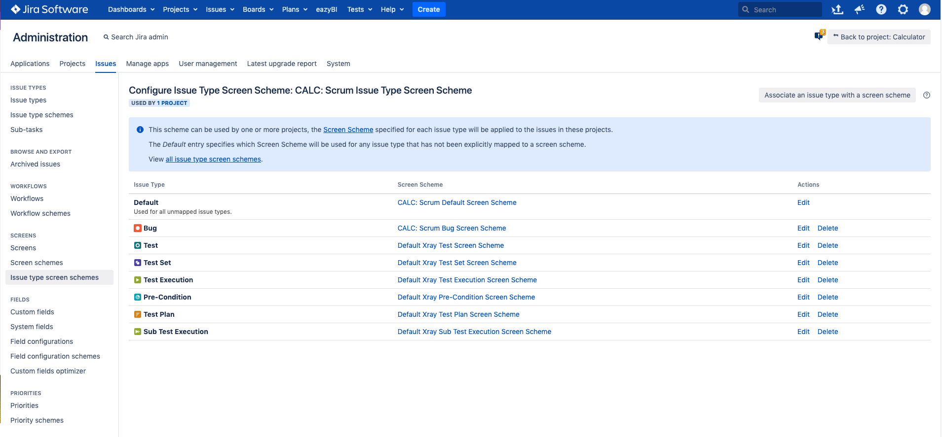Click the Test Execution issue type icon
942x437 pixels.
(138, 280)
